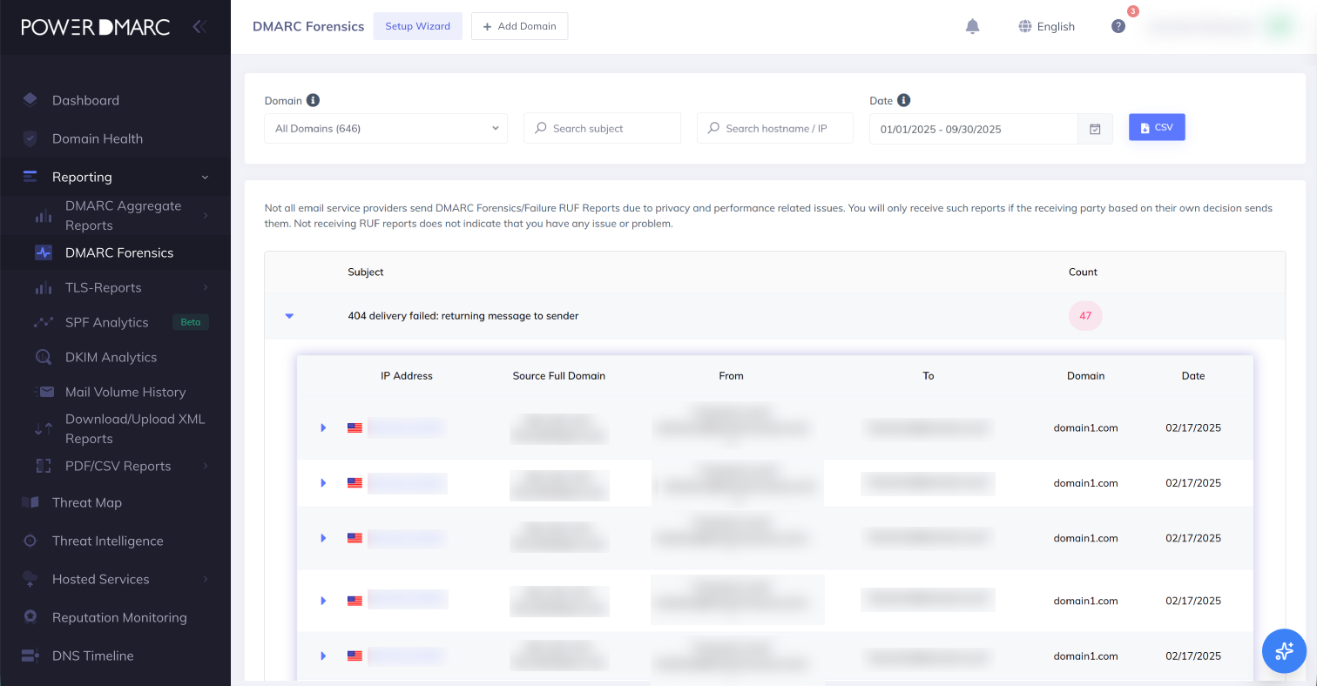This screenshot has width=1317, height=686.
Task: Export results with the CSV button
Action: coord(1157,127)
